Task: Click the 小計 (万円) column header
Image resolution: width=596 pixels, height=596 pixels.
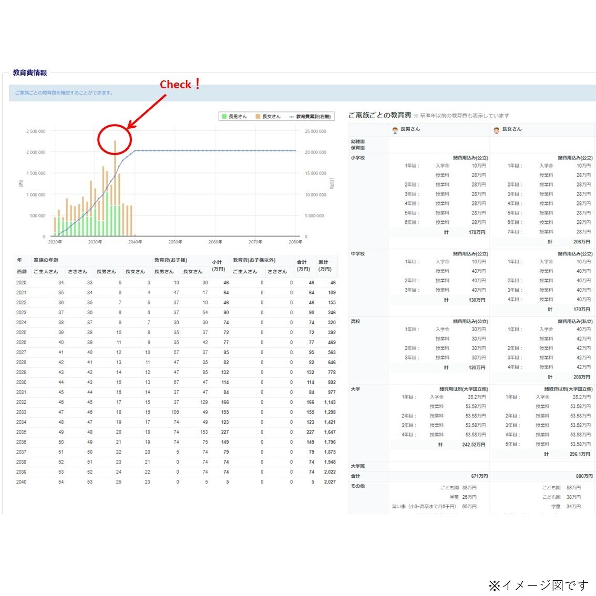Action: (x=219, y=265)
